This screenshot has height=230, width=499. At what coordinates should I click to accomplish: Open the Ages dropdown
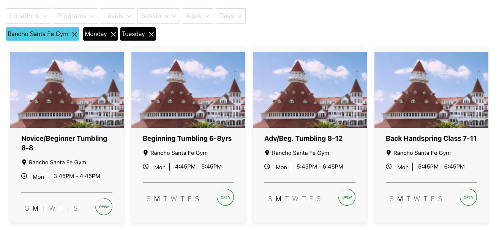pos(197,16)
